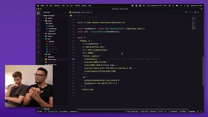Change indentation via Spaces: 2

(x=153, y=111)
